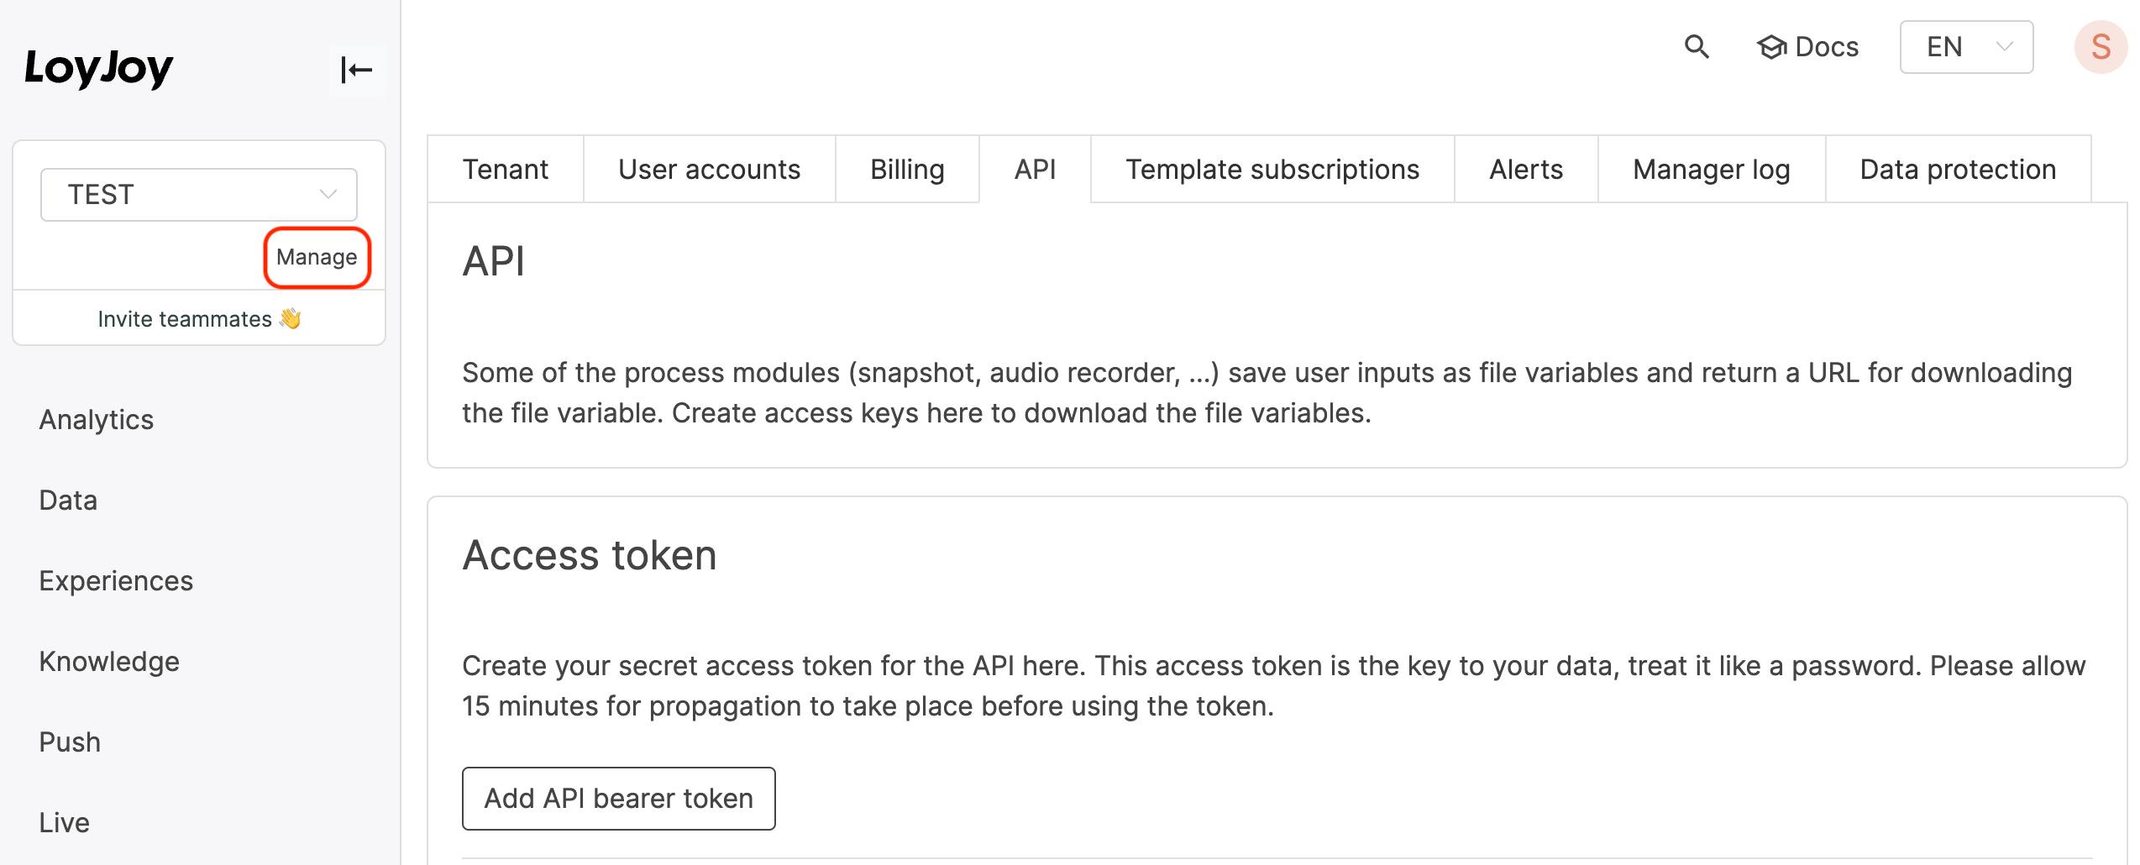Open the Experiences section

(116, 580)
